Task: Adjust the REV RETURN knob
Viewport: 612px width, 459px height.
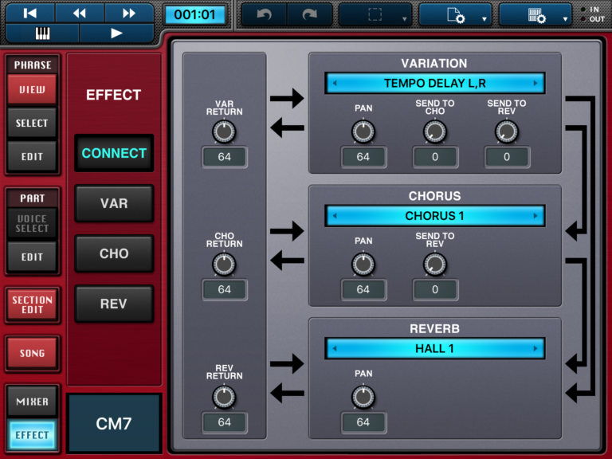Action: coord(224,397)
